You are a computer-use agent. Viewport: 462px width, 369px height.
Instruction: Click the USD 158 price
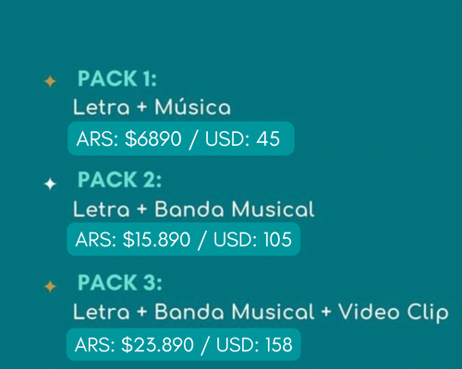[254, 345]
